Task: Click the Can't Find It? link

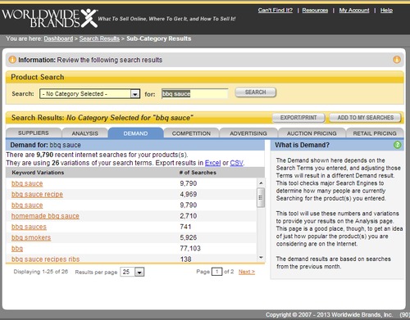Action: (276, 11)
